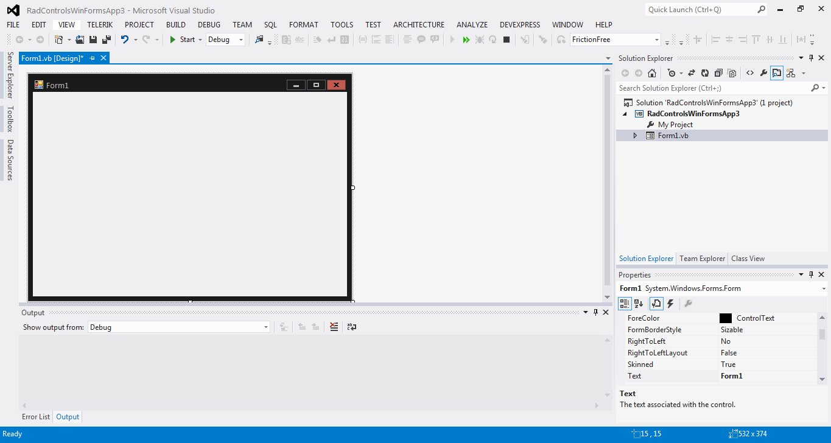Toggle the Properties view button in Properties panel
This screenshot has width=831, height=443.
click(x=656, y=304)
